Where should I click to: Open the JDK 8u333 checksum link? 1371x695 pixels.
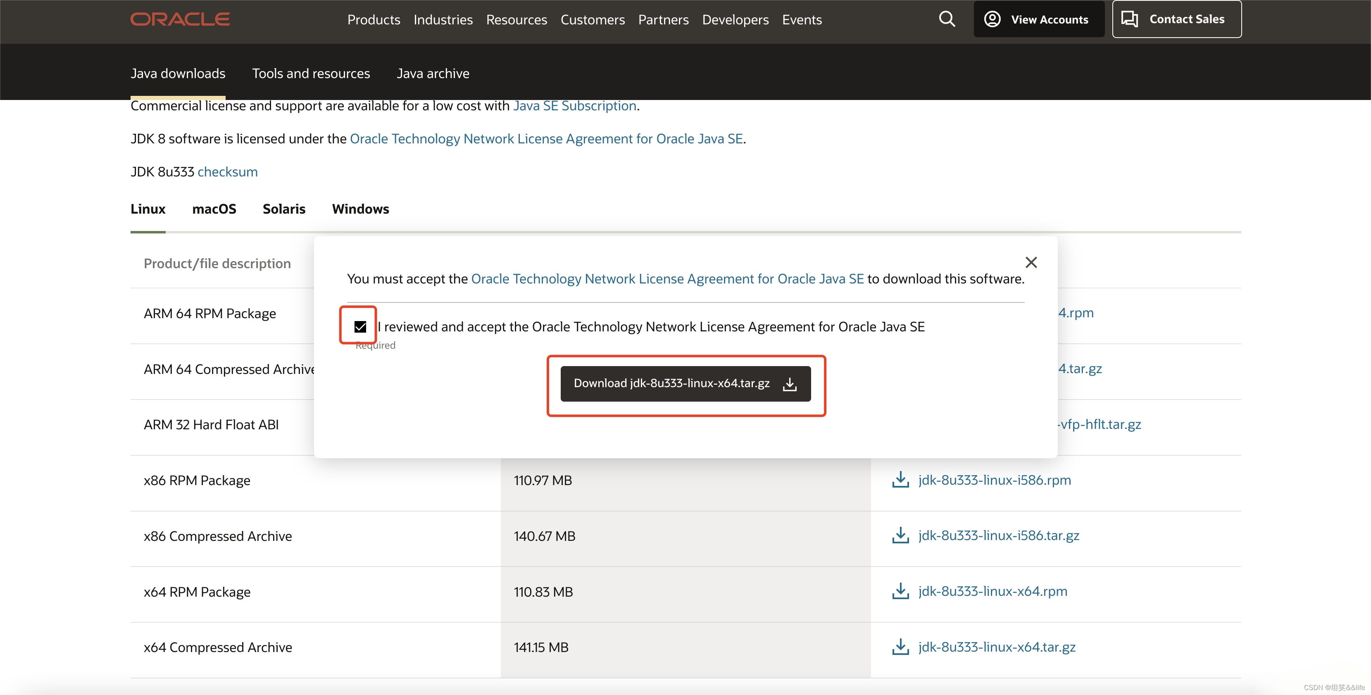[227, 171]
